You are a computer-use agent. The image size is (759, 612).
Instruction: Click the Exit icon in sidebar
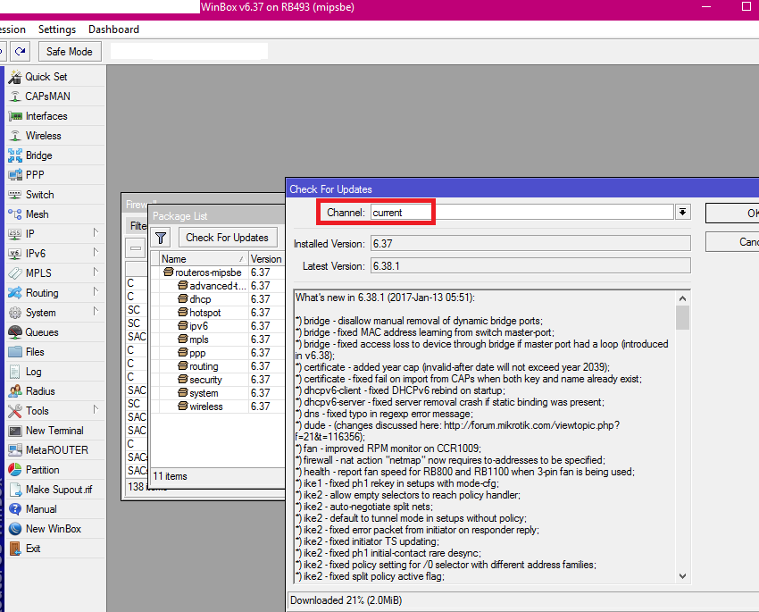15,549
